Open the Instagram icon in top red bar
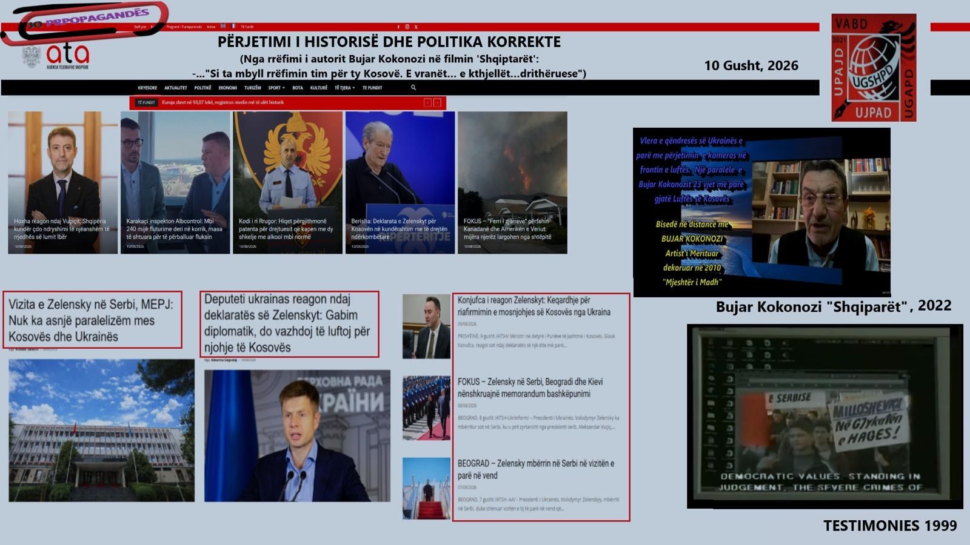 (407, 27)
